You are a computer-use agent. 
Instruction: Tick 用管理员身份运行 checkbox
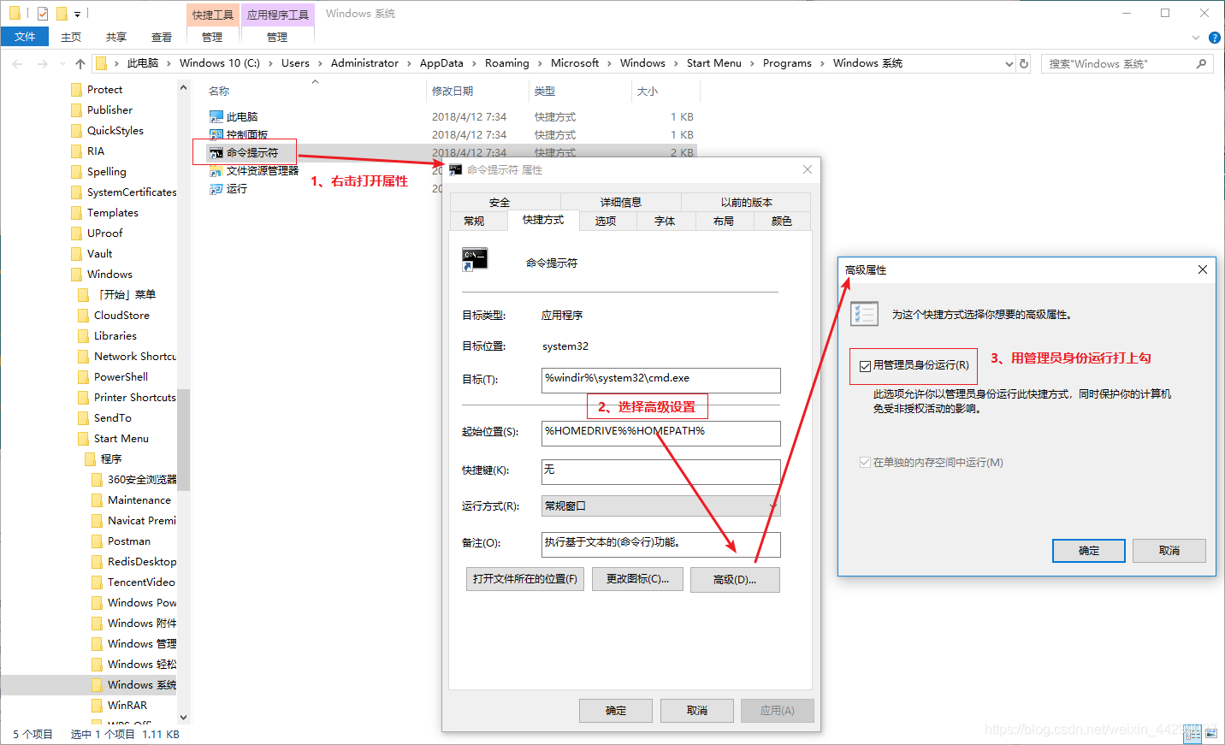pos(865,366)
